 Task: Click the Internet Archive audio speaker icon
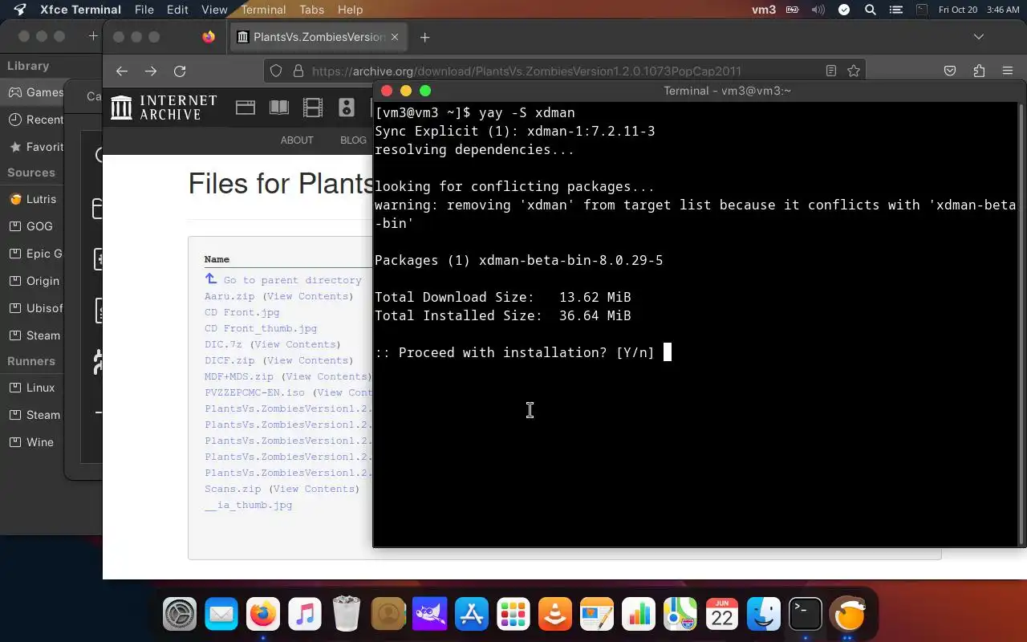pos(347,107)
